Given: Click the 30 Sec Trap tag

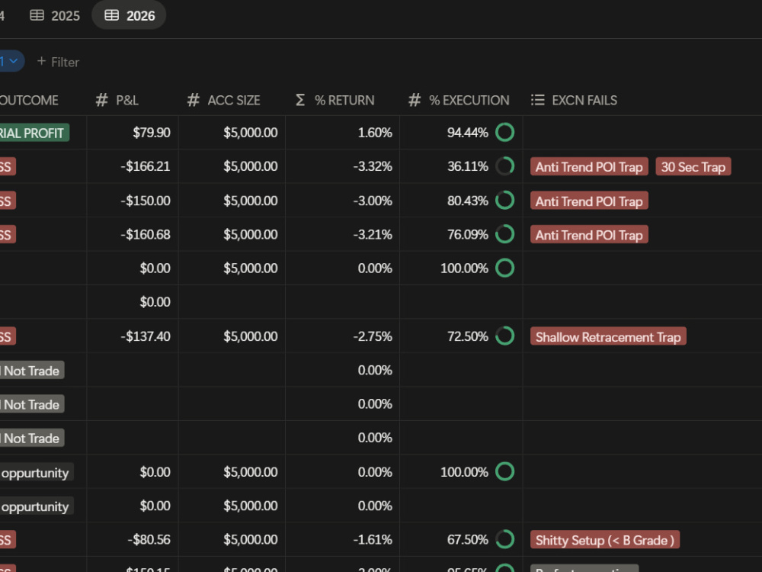Looking at the screenshot, I should click(693, 167).
